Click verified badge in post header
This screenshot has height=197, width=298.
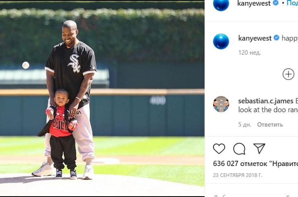point(276,3)
